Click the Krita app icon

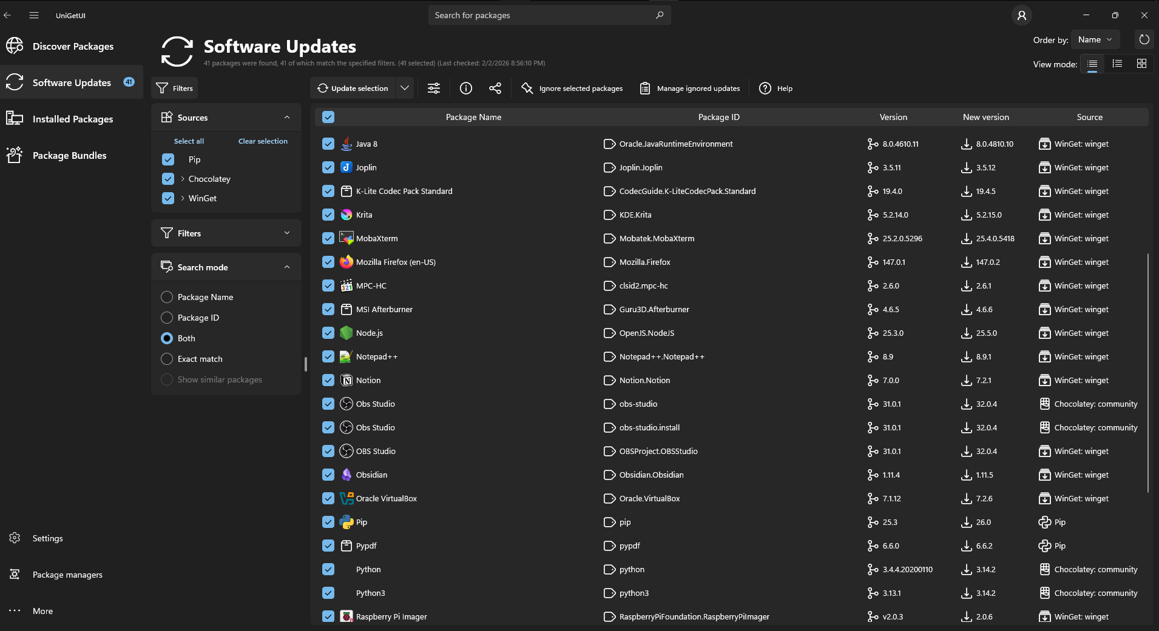[x=346, y=215]
